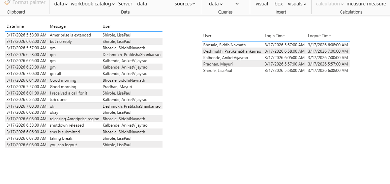
Task: Select the 'Ameriprise is extended' message cell
Action: [70, 35]
